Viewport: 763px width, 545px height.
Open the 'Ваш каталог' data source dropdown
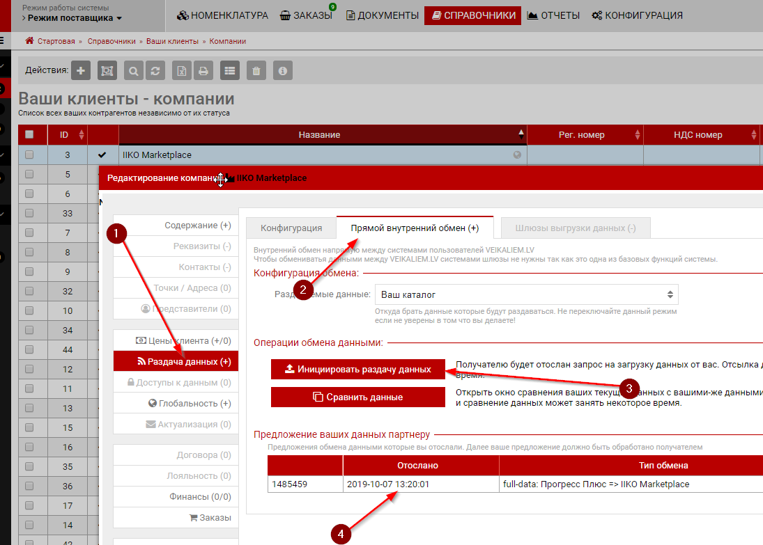[x=526, y=294]
